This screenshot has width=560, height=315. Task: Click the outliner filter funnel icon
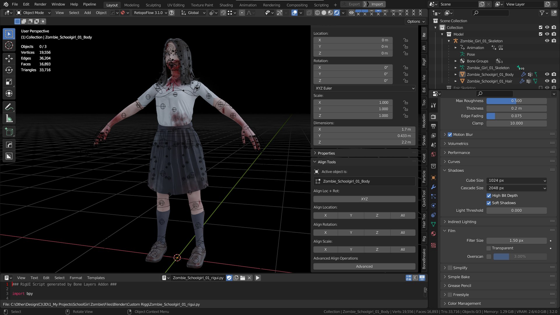(x=542, y=13)
